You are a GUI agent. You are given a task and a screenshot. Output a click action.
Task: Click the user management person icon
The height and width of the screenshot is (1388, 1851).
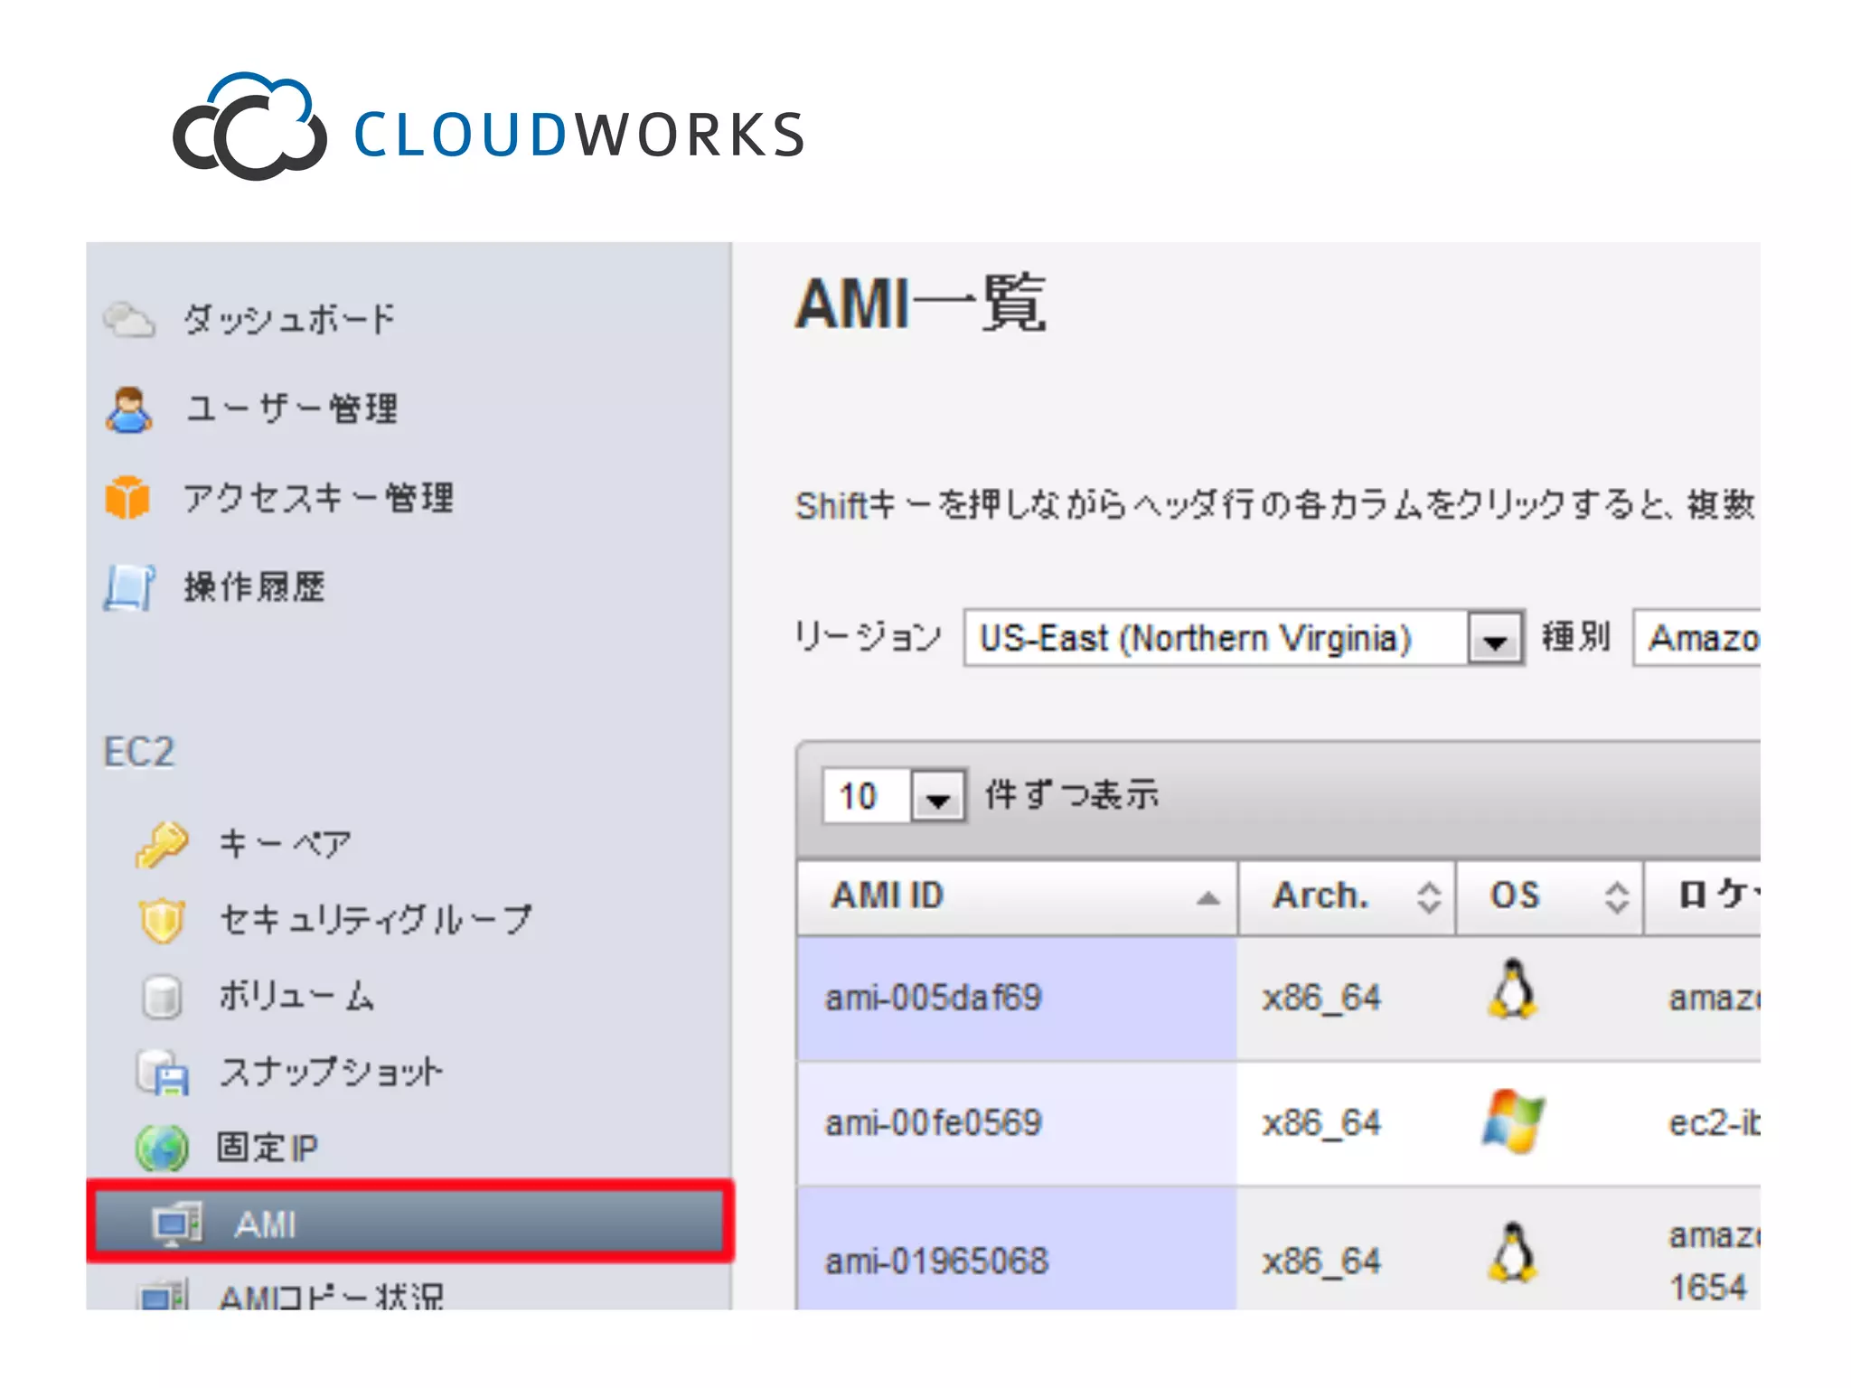[128, 409]
